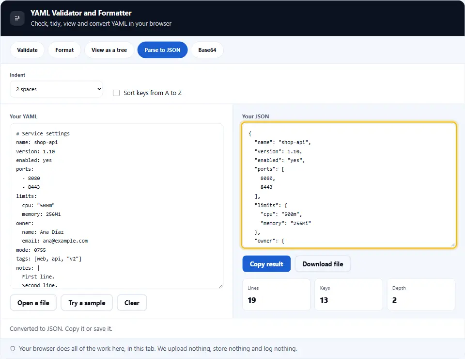Click the 'YAML Validator and Formatter' title
Image resolution: width=465 pixels, height=359 pixels.
tap(81, 13)
